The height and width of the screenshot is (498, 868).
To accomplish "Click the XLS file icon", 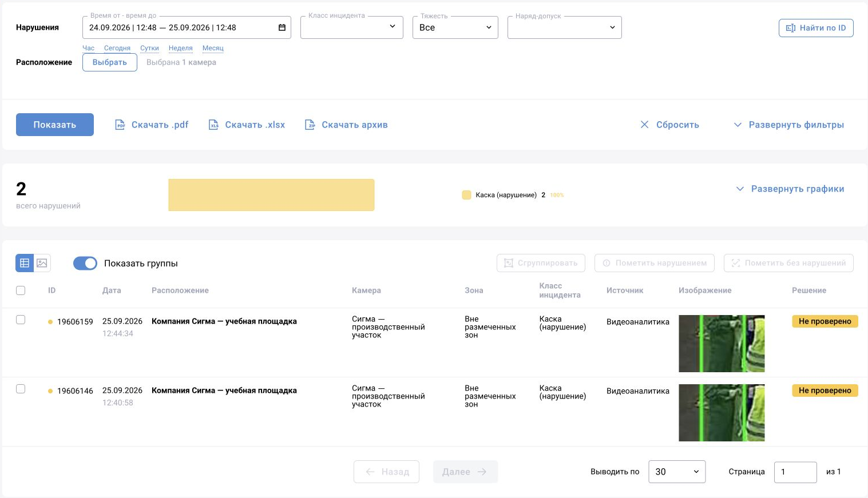I will coord(213,125).
